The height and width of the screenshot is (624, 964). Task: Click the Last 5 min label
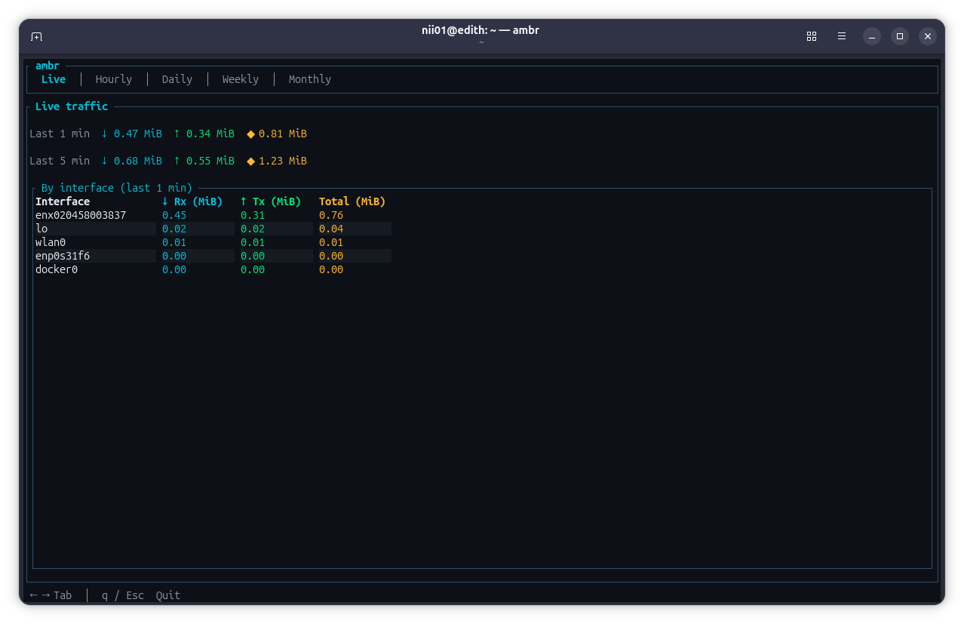(60, 161)
